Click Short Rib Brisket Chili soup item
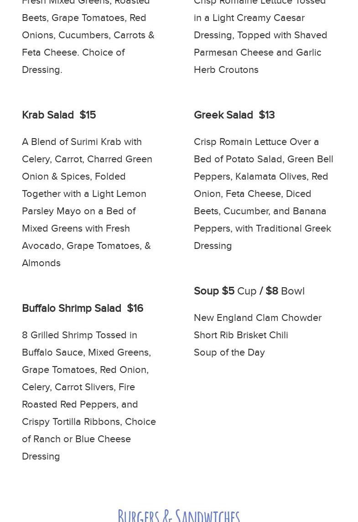Image resolution: width=358 pixels, height=522 pixels. tap(241, 335)
